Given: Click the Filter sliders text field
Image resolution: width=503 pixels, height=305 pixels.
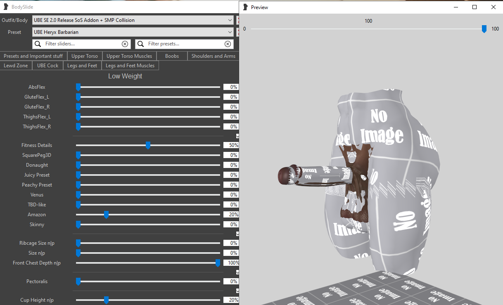Looking at the screenshot, I should tap(81, 44).
